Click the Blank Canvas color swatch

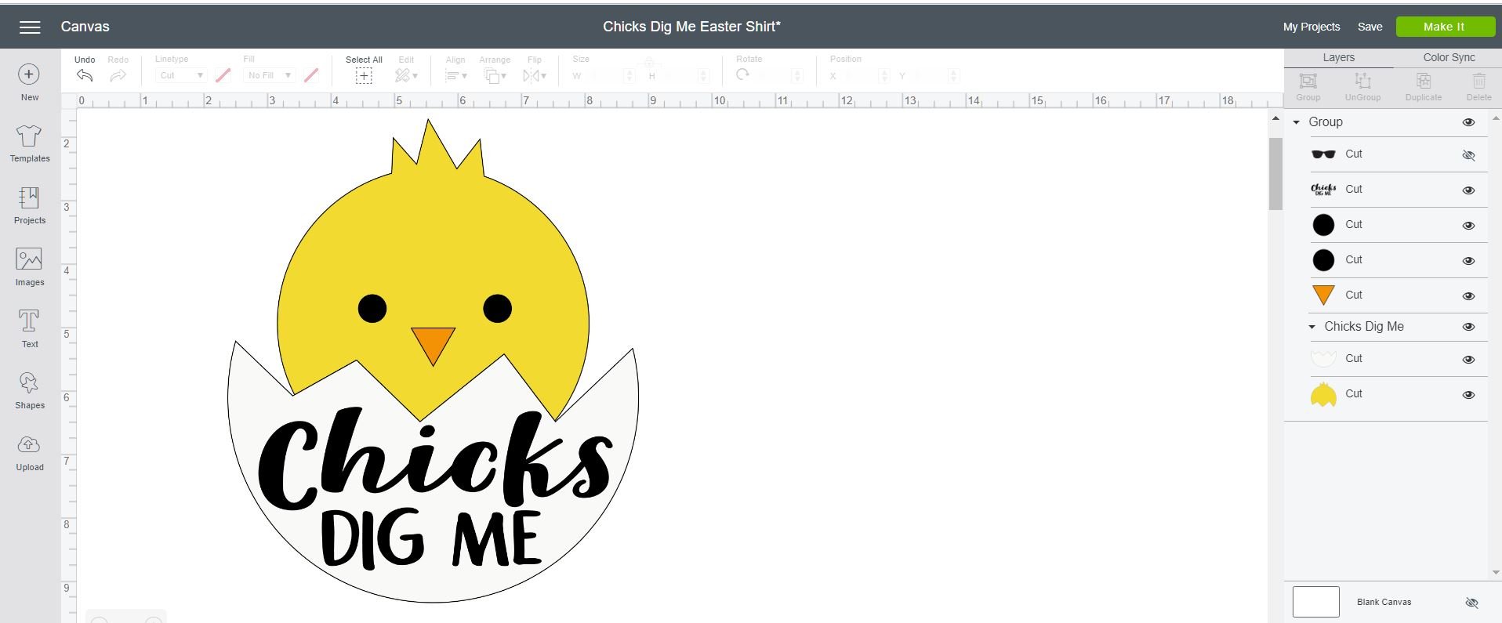coord(1315,602)
